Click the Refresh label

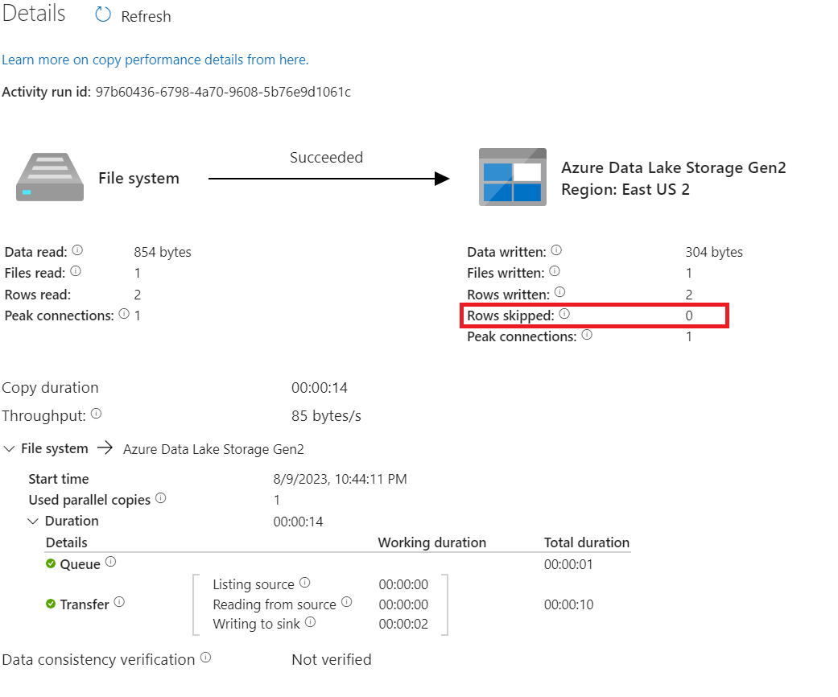(146, 17)
